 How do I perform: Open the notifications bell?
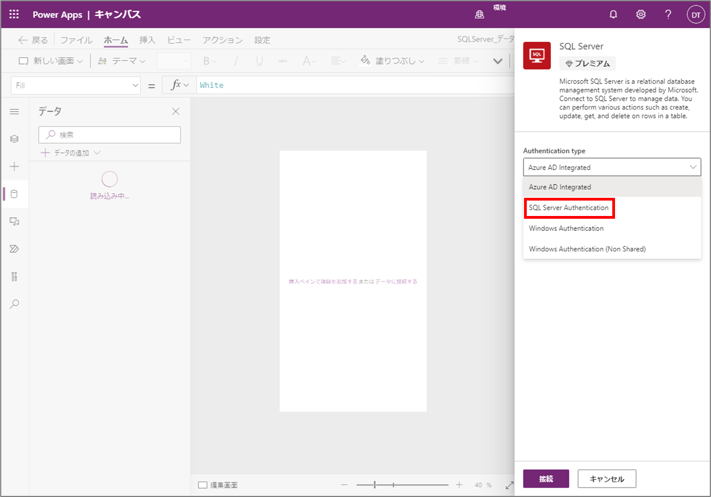point(613,15)
